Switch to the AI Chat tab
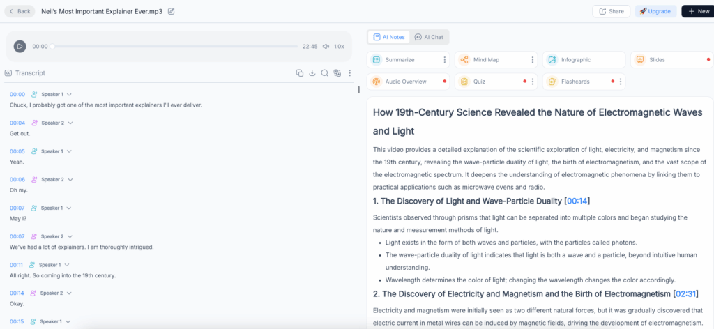714x329 pixels. (429, 38)
